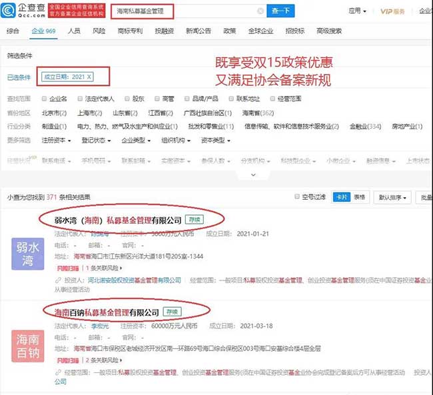
Task: Open the 企业类型 filter dropdown
Action: (x=136, y=141)
